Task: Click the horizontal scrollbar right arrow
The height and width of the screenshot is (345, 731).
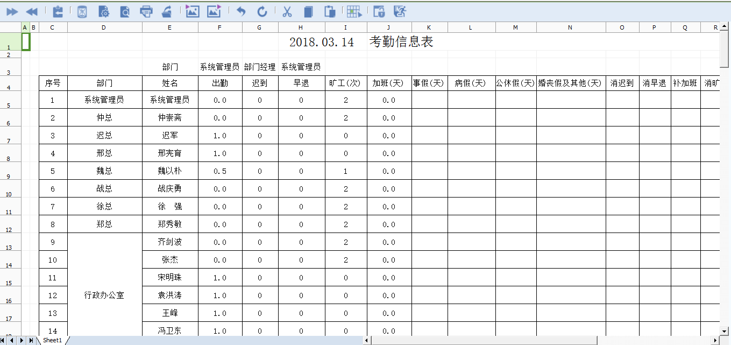Action: click(x=715, y=340)
